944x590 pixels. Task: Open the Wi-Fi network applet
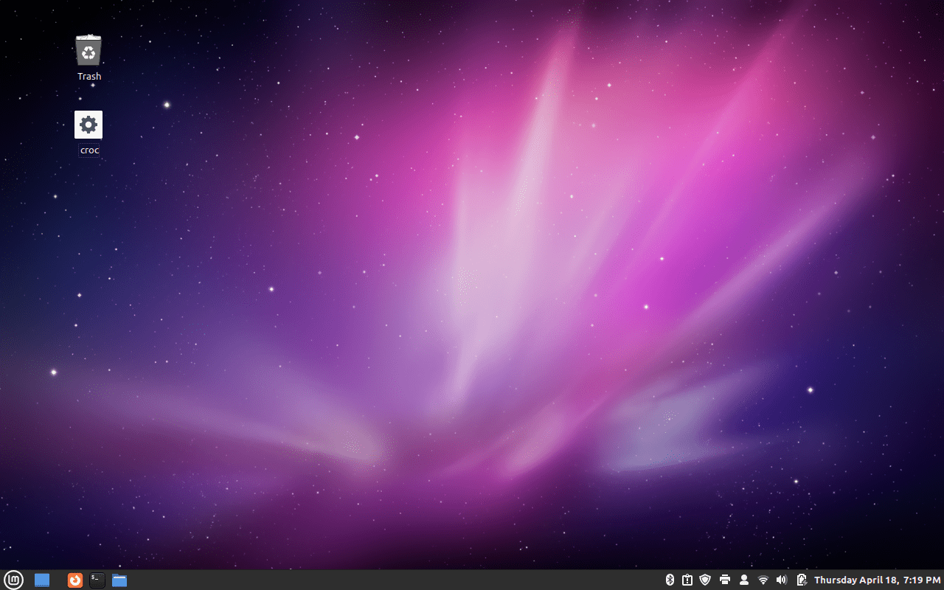(763, 580)
